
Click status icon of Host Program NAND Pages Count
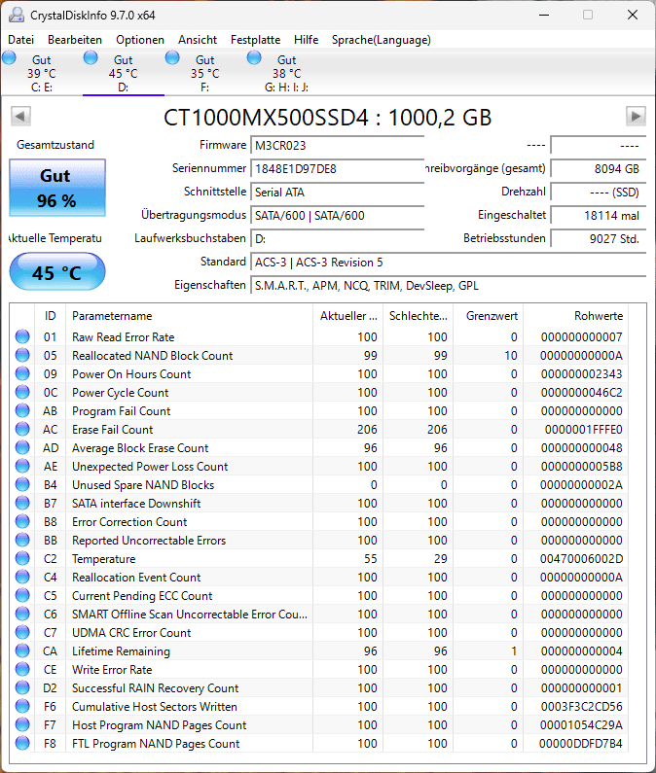coord(22,724)
